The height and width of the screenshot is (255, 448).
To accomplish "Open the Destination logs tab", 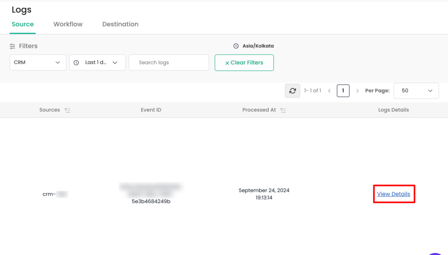I will (120, 24).
